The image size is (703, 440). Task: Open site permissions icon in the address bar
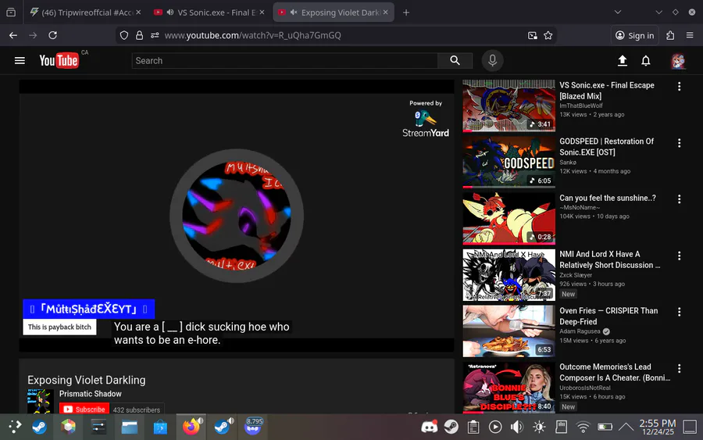tap(155, 35)
